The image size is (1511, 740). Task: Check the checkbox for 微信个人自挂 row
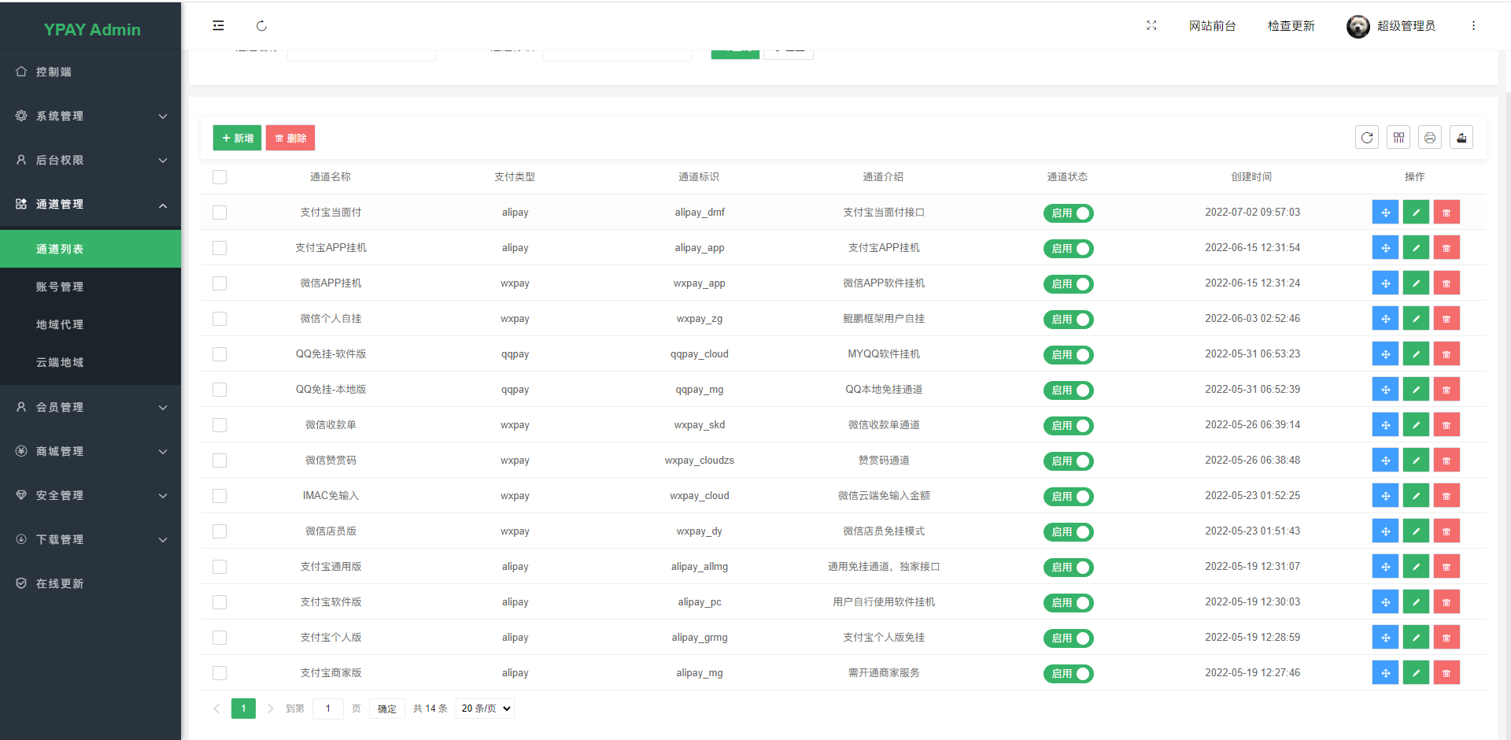click(220, 319)
